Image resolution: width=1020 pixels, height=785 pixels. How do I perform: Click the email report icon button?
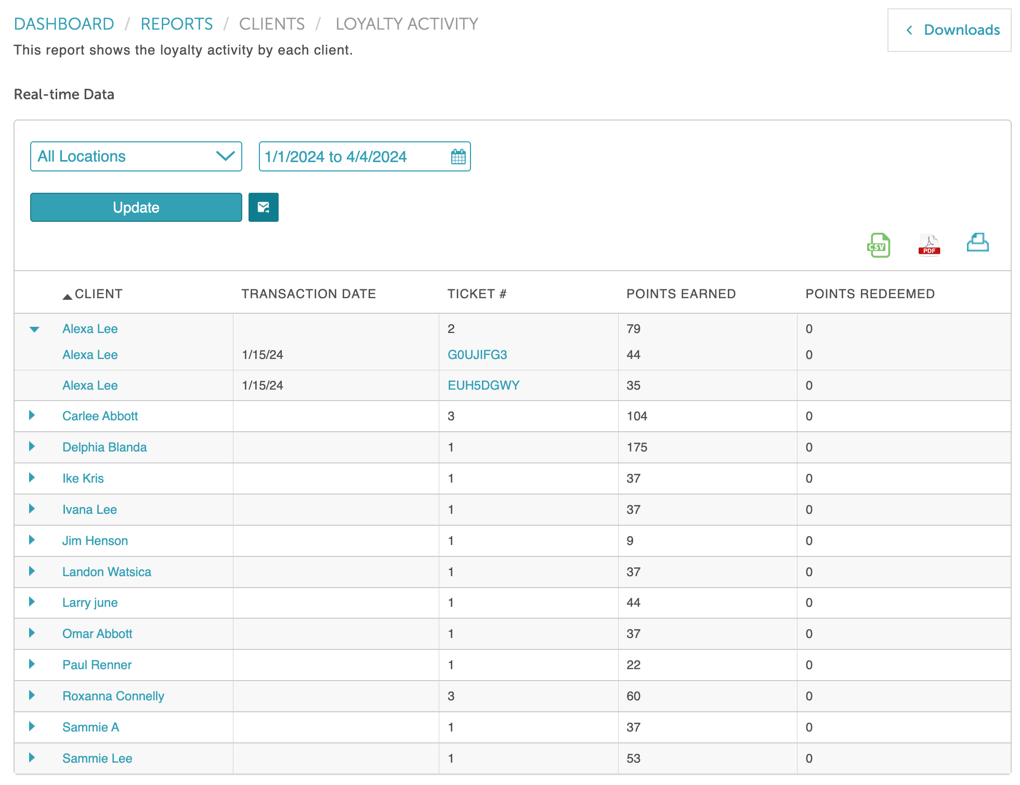click(x=263, y=207)
